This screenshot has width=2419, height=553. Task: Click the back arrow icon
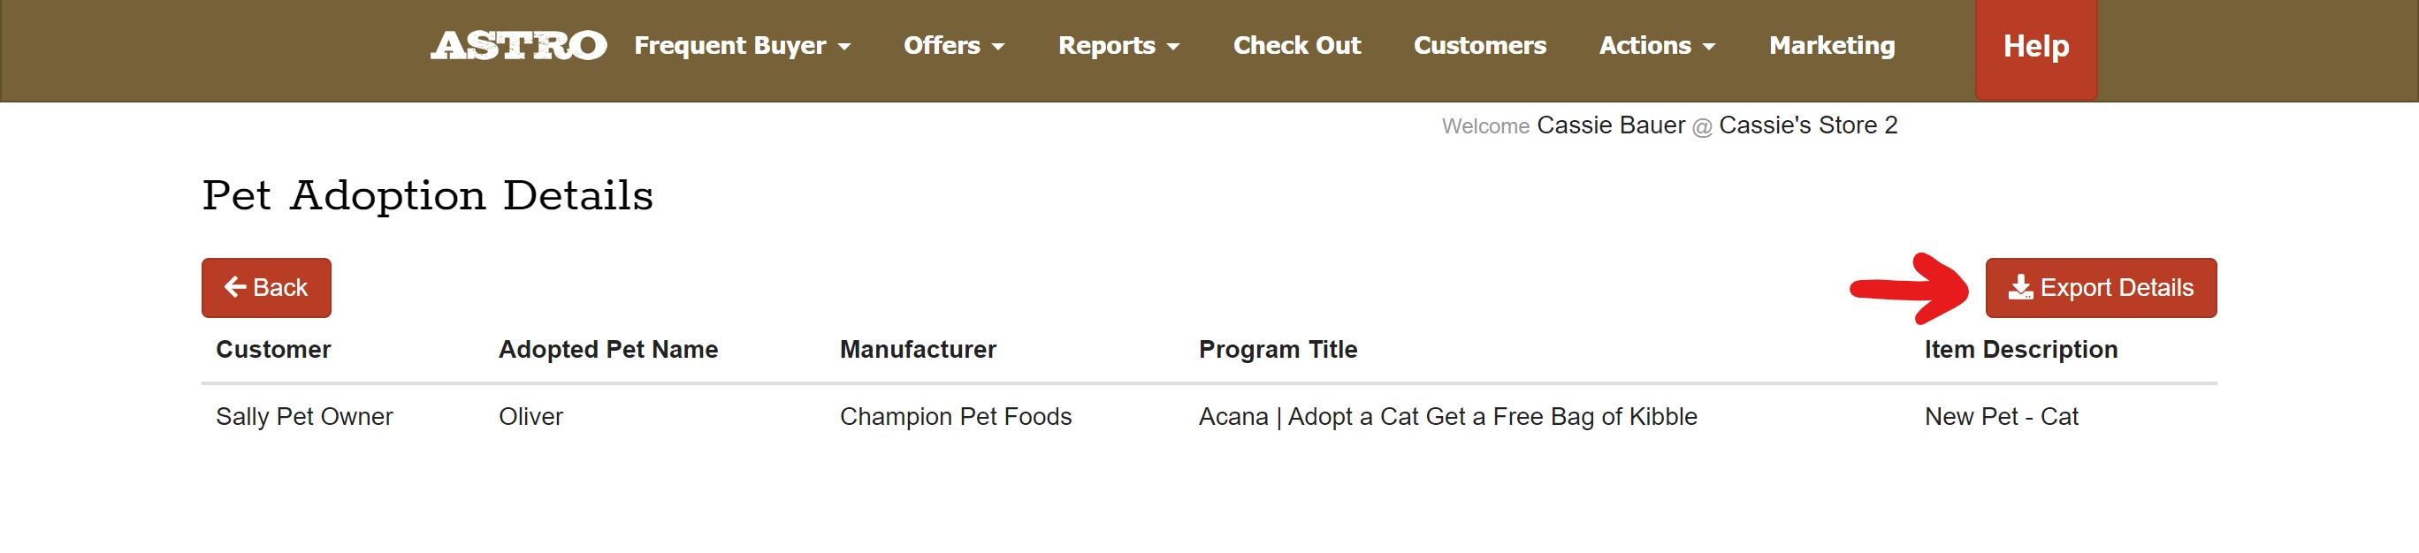[235, 286]
